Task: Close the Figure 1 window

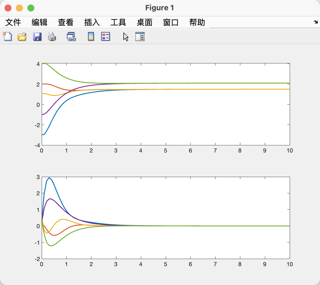Action: pyautogui.click(x=8, y=8)
